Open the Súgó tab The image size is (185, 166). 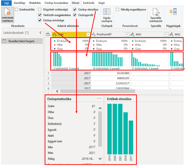(102, 3)
